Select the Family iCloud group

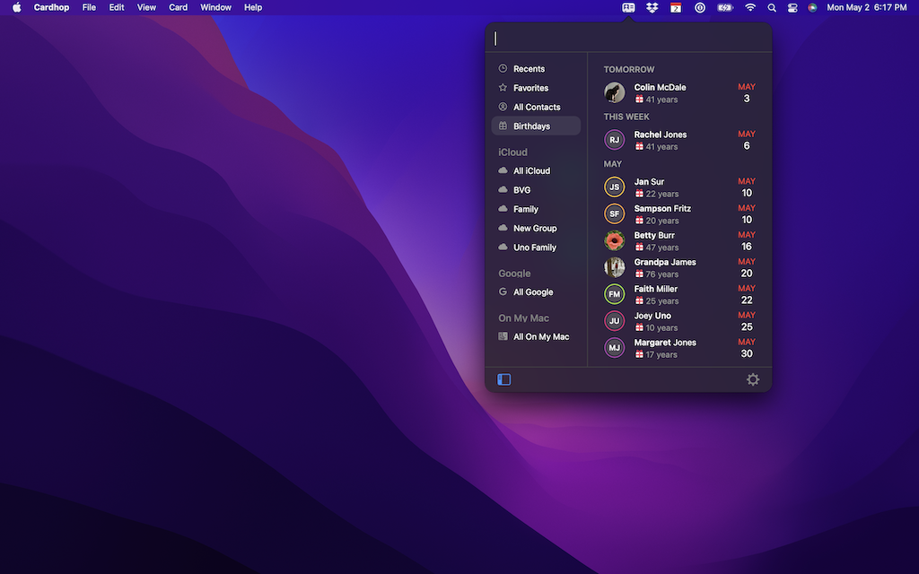click(537, 209)
